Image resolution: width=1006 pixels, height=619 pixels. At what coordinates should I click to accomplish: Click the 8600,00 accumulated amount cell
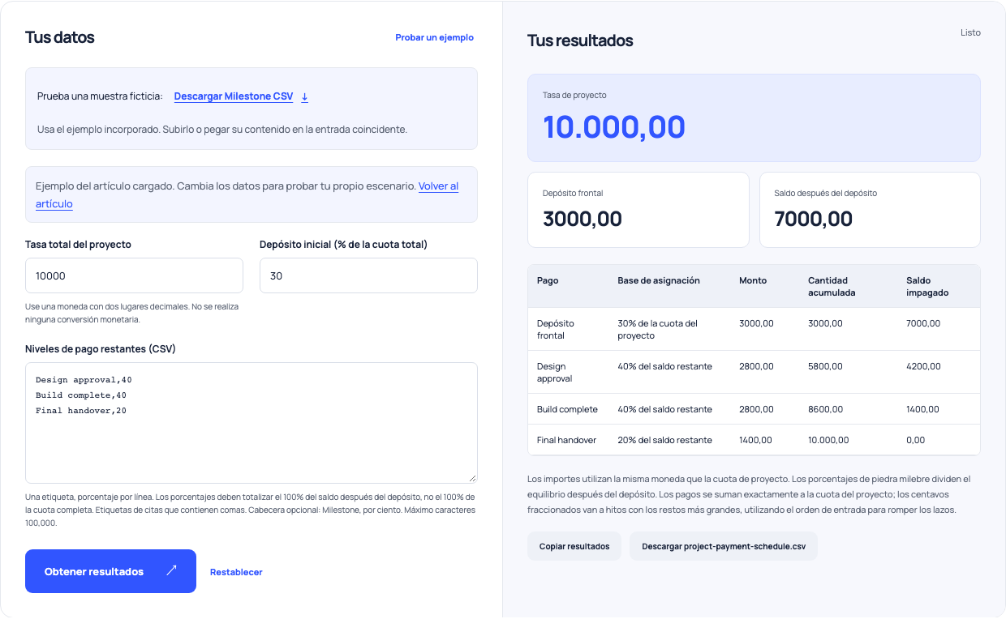[x=825, y=409]
